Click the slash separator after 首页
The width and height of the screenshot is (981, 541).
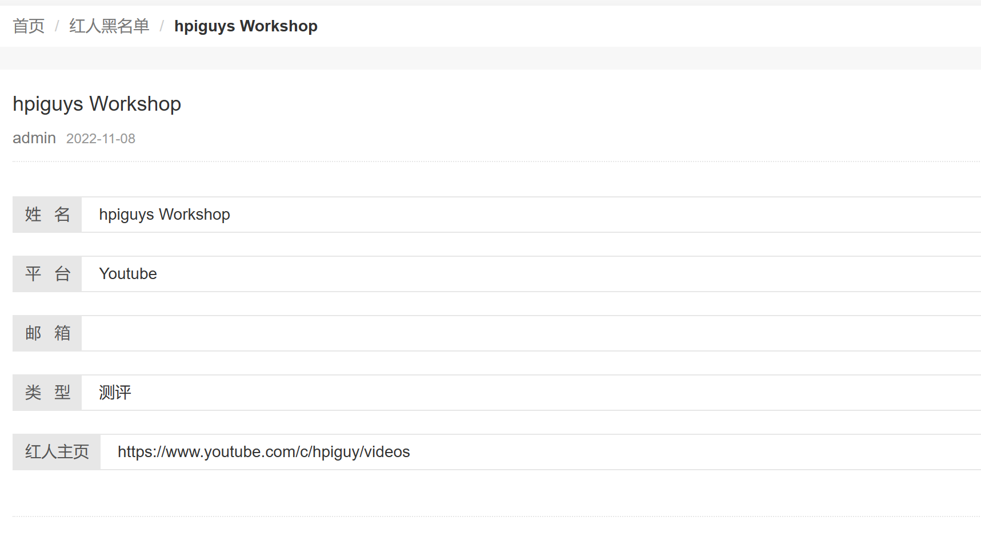pyautogui.click(x=57, y=26)
